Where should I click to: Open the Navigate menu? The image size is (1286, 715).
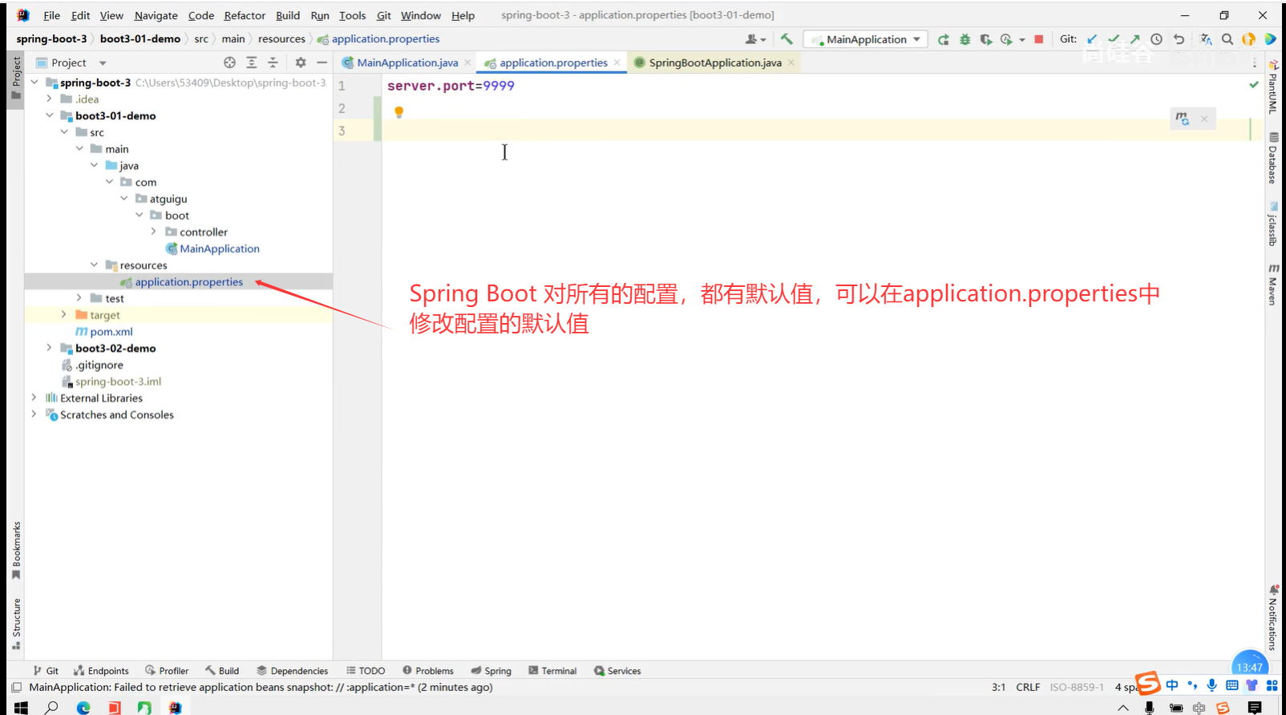(x=156, y=15)
